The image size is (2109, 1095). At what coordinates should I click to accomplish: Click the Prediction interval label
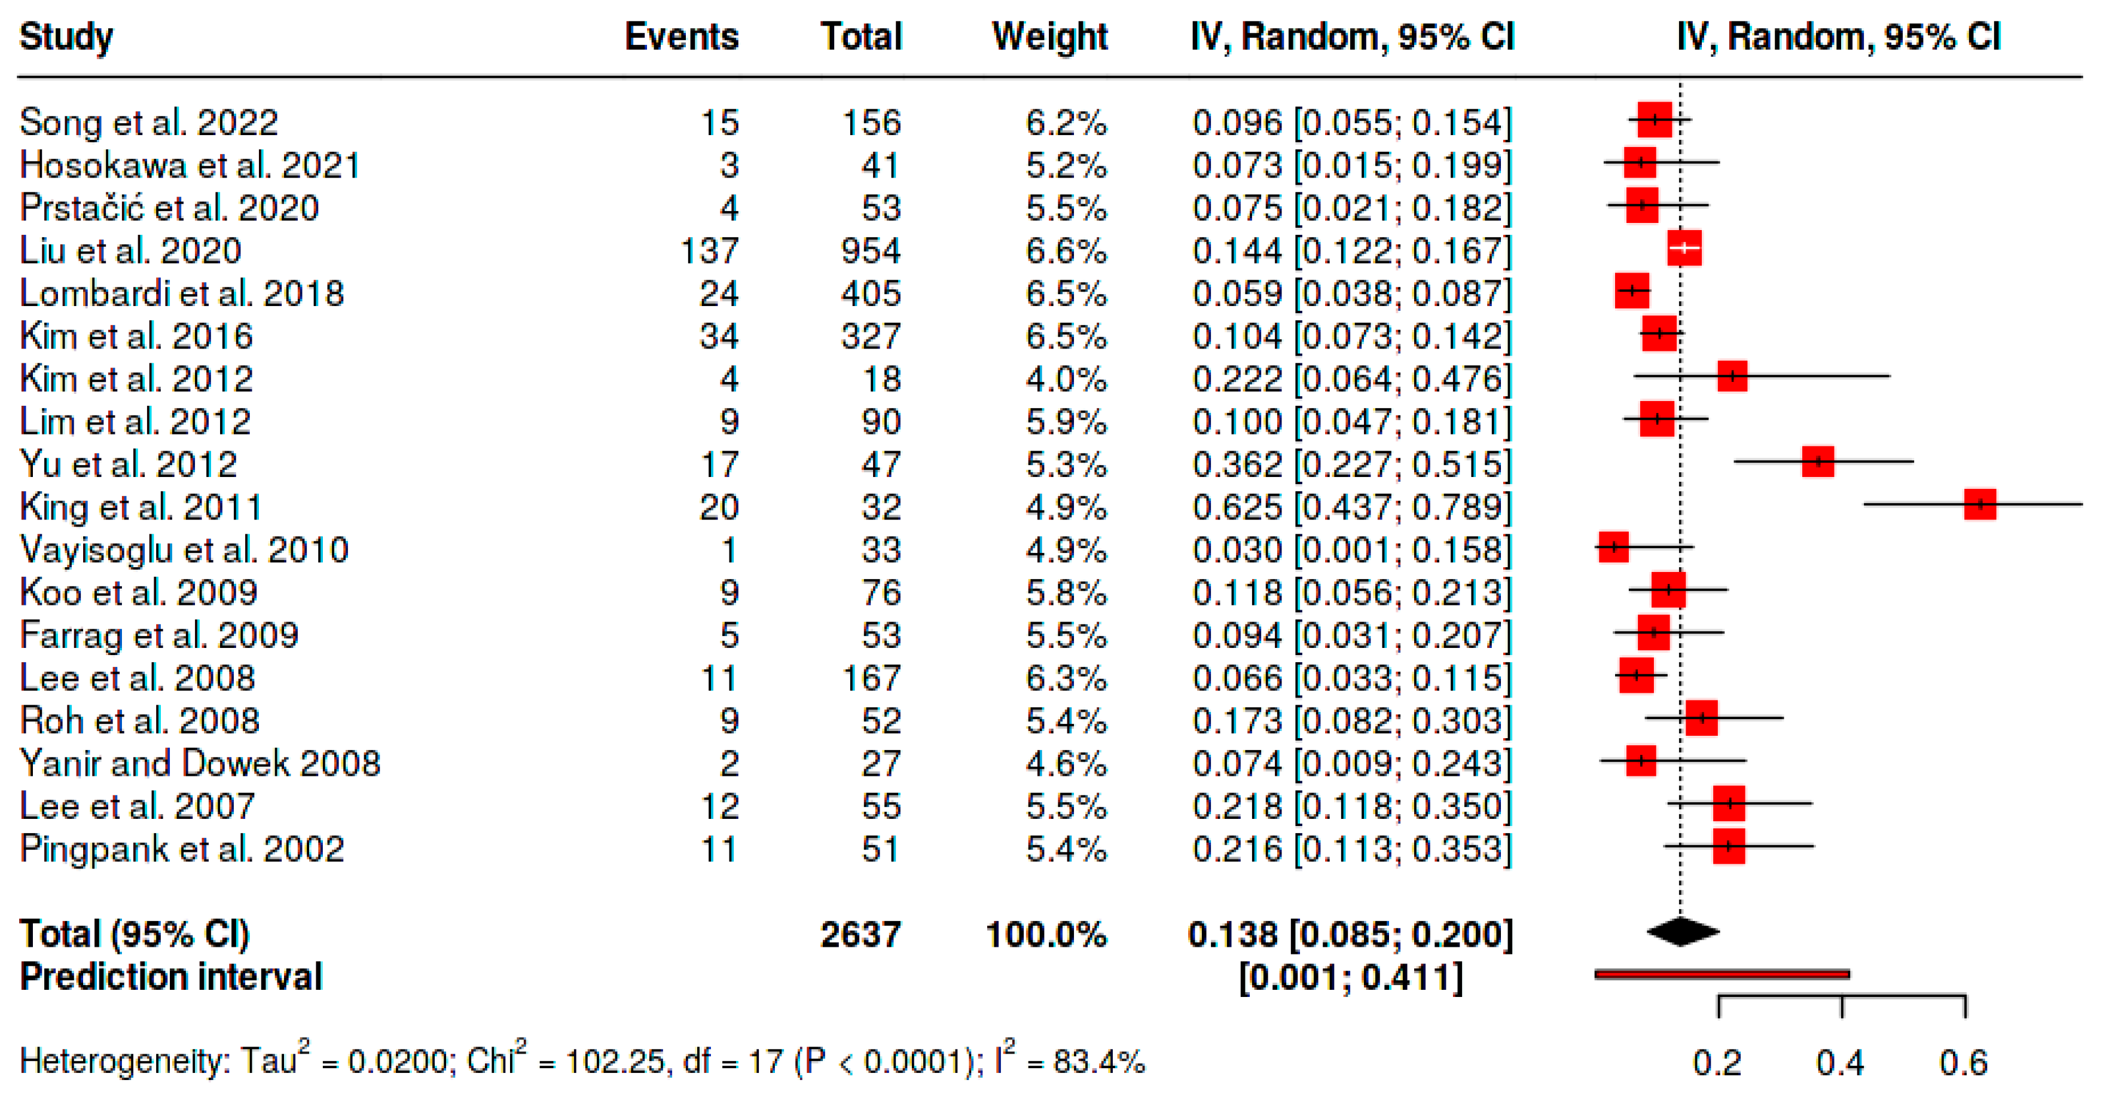[171, 977]
